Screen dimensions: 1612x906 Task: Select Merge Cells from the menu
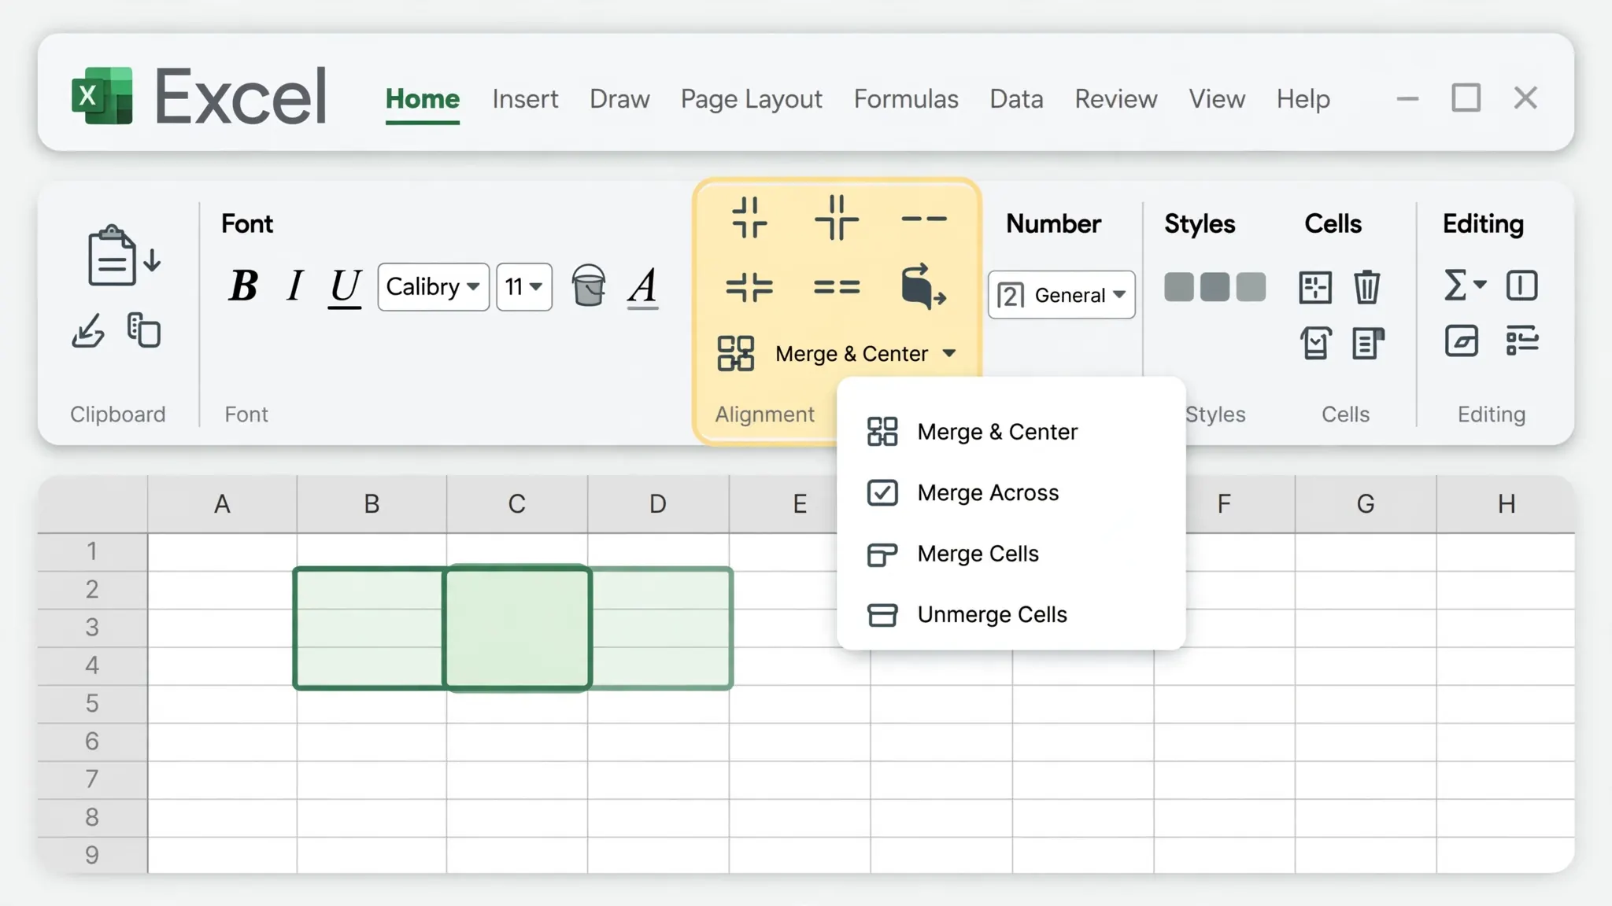pos(1011,554)
